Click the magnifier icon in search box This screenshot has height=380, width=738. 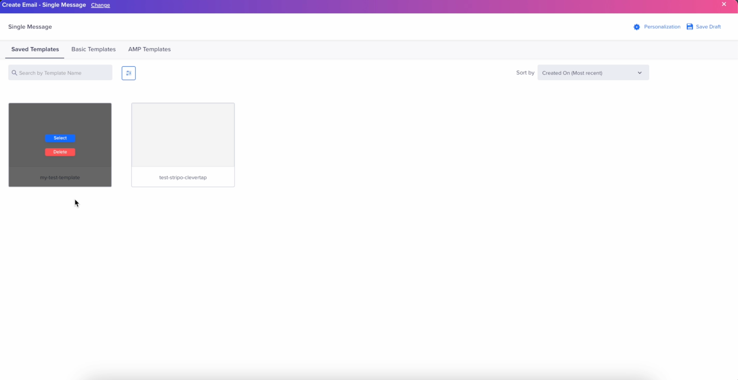[14, 73]
